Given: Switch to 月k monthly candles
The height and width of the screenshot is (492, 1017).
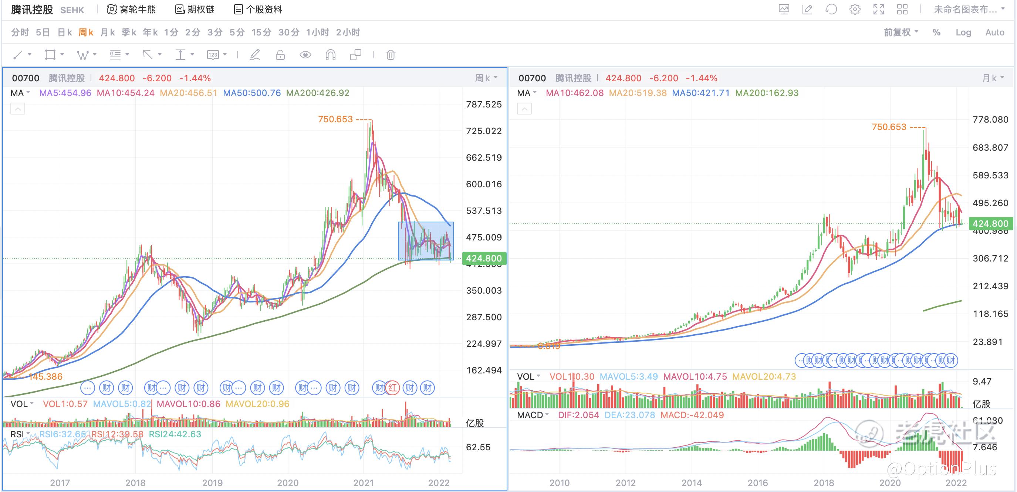Looking at the screenshot, I should pos(107,33).
